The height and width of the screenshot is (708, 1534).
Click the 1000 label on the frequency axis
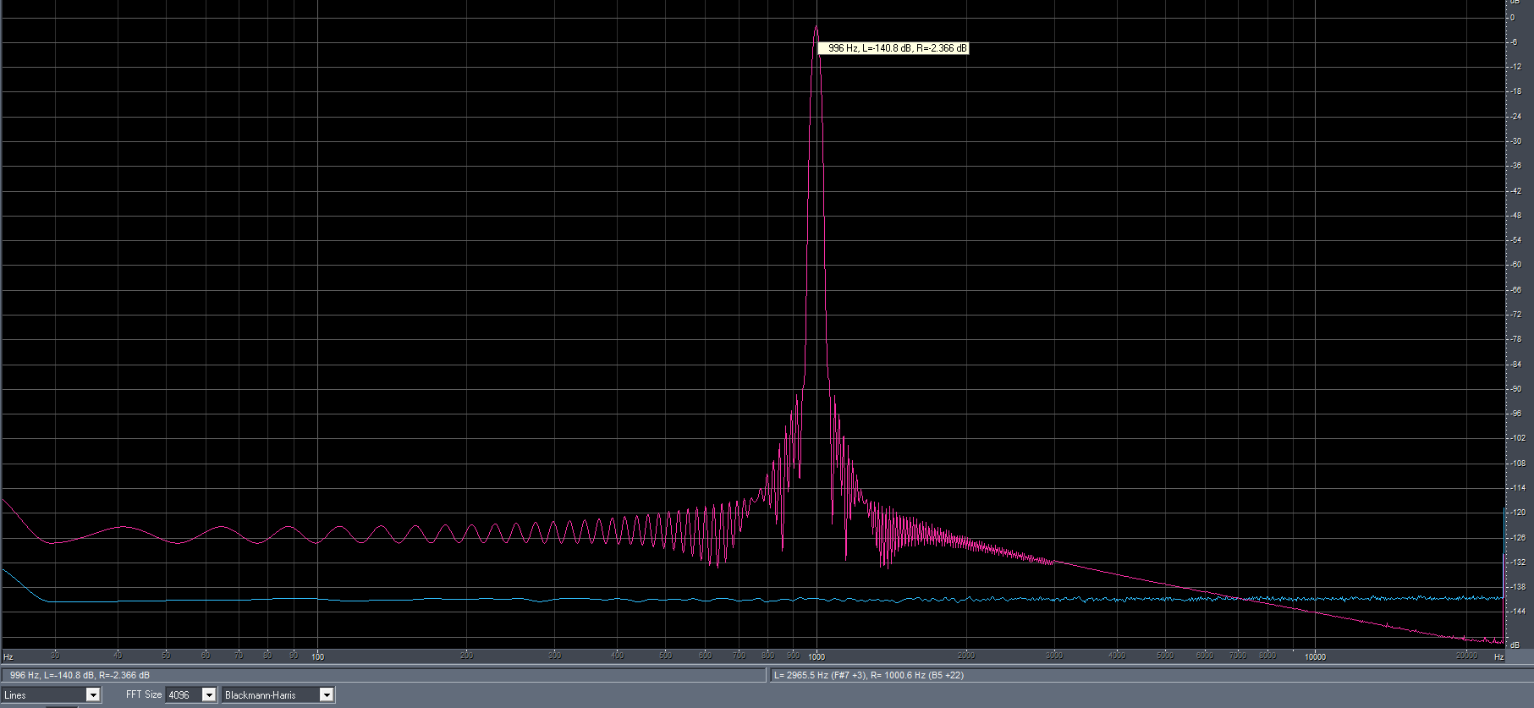point(816,656)
